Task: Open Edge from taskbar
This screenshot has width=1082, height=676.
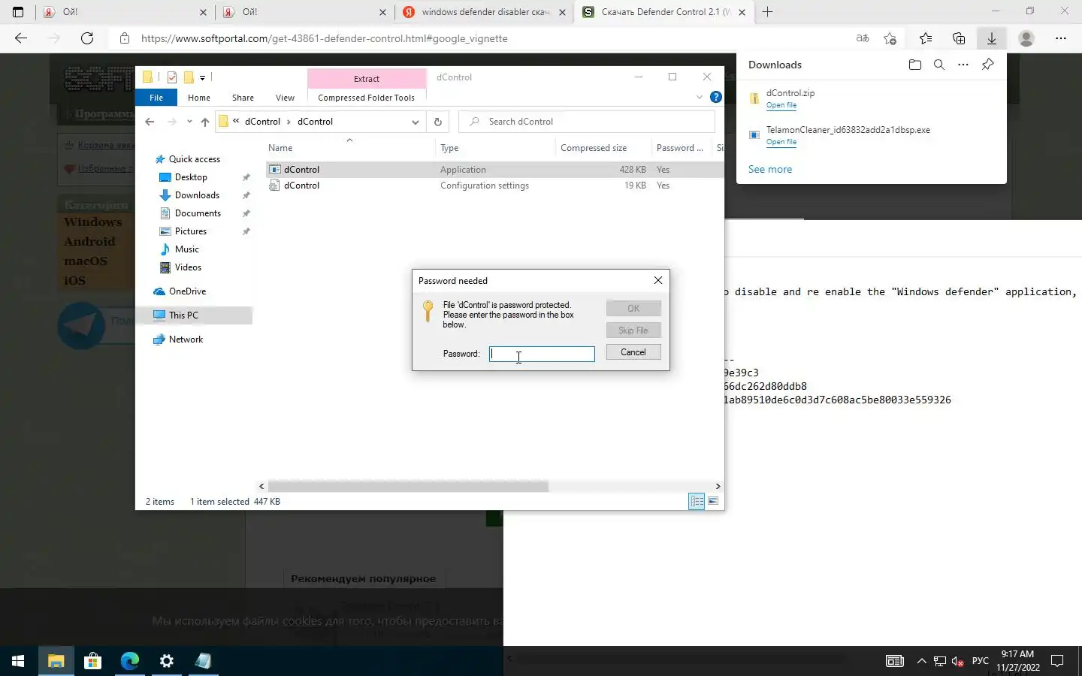Action: [130, 661]
